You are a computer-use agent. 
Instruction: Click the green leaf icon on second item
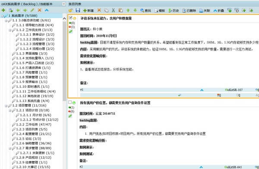click(70, 116)
